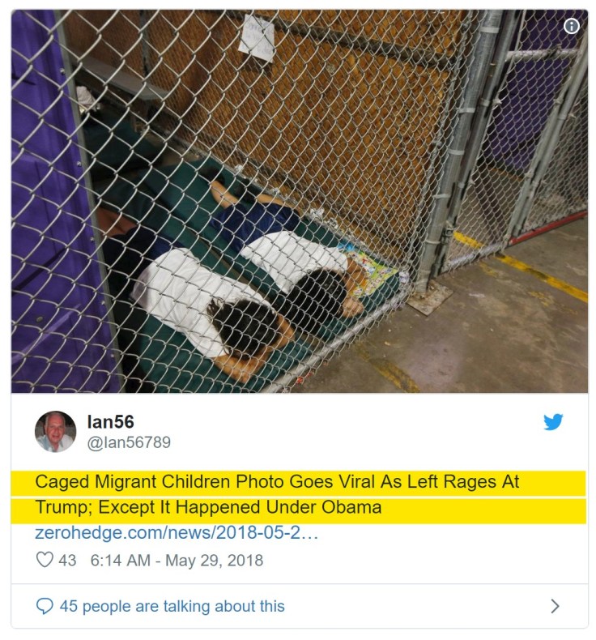The width and height of the screenshot is (596, 640).
Task: Click the colorful book beside the sleeping child
Action: coord(370,272)
